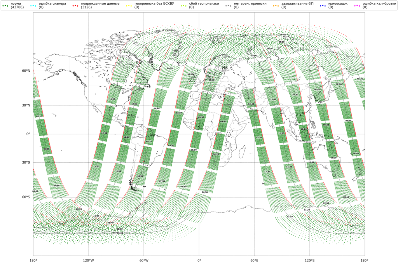This screenshot has width=398, height=263.
Task: Click the red поврежденные данные legend marker
Action: [x=75, y=6]
